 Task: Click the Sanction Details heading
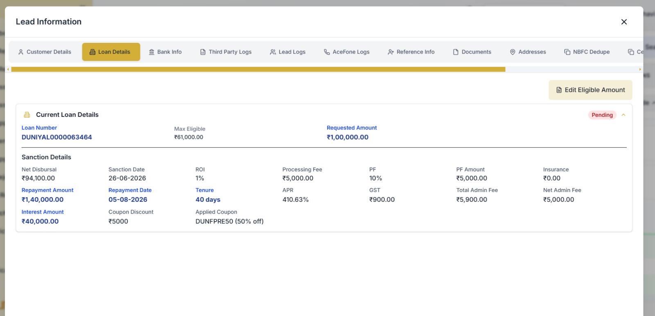point(46,157)
